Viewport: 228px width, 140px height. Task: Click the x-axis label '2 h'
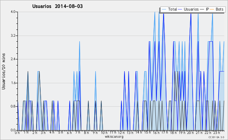(x=35, y=133)
